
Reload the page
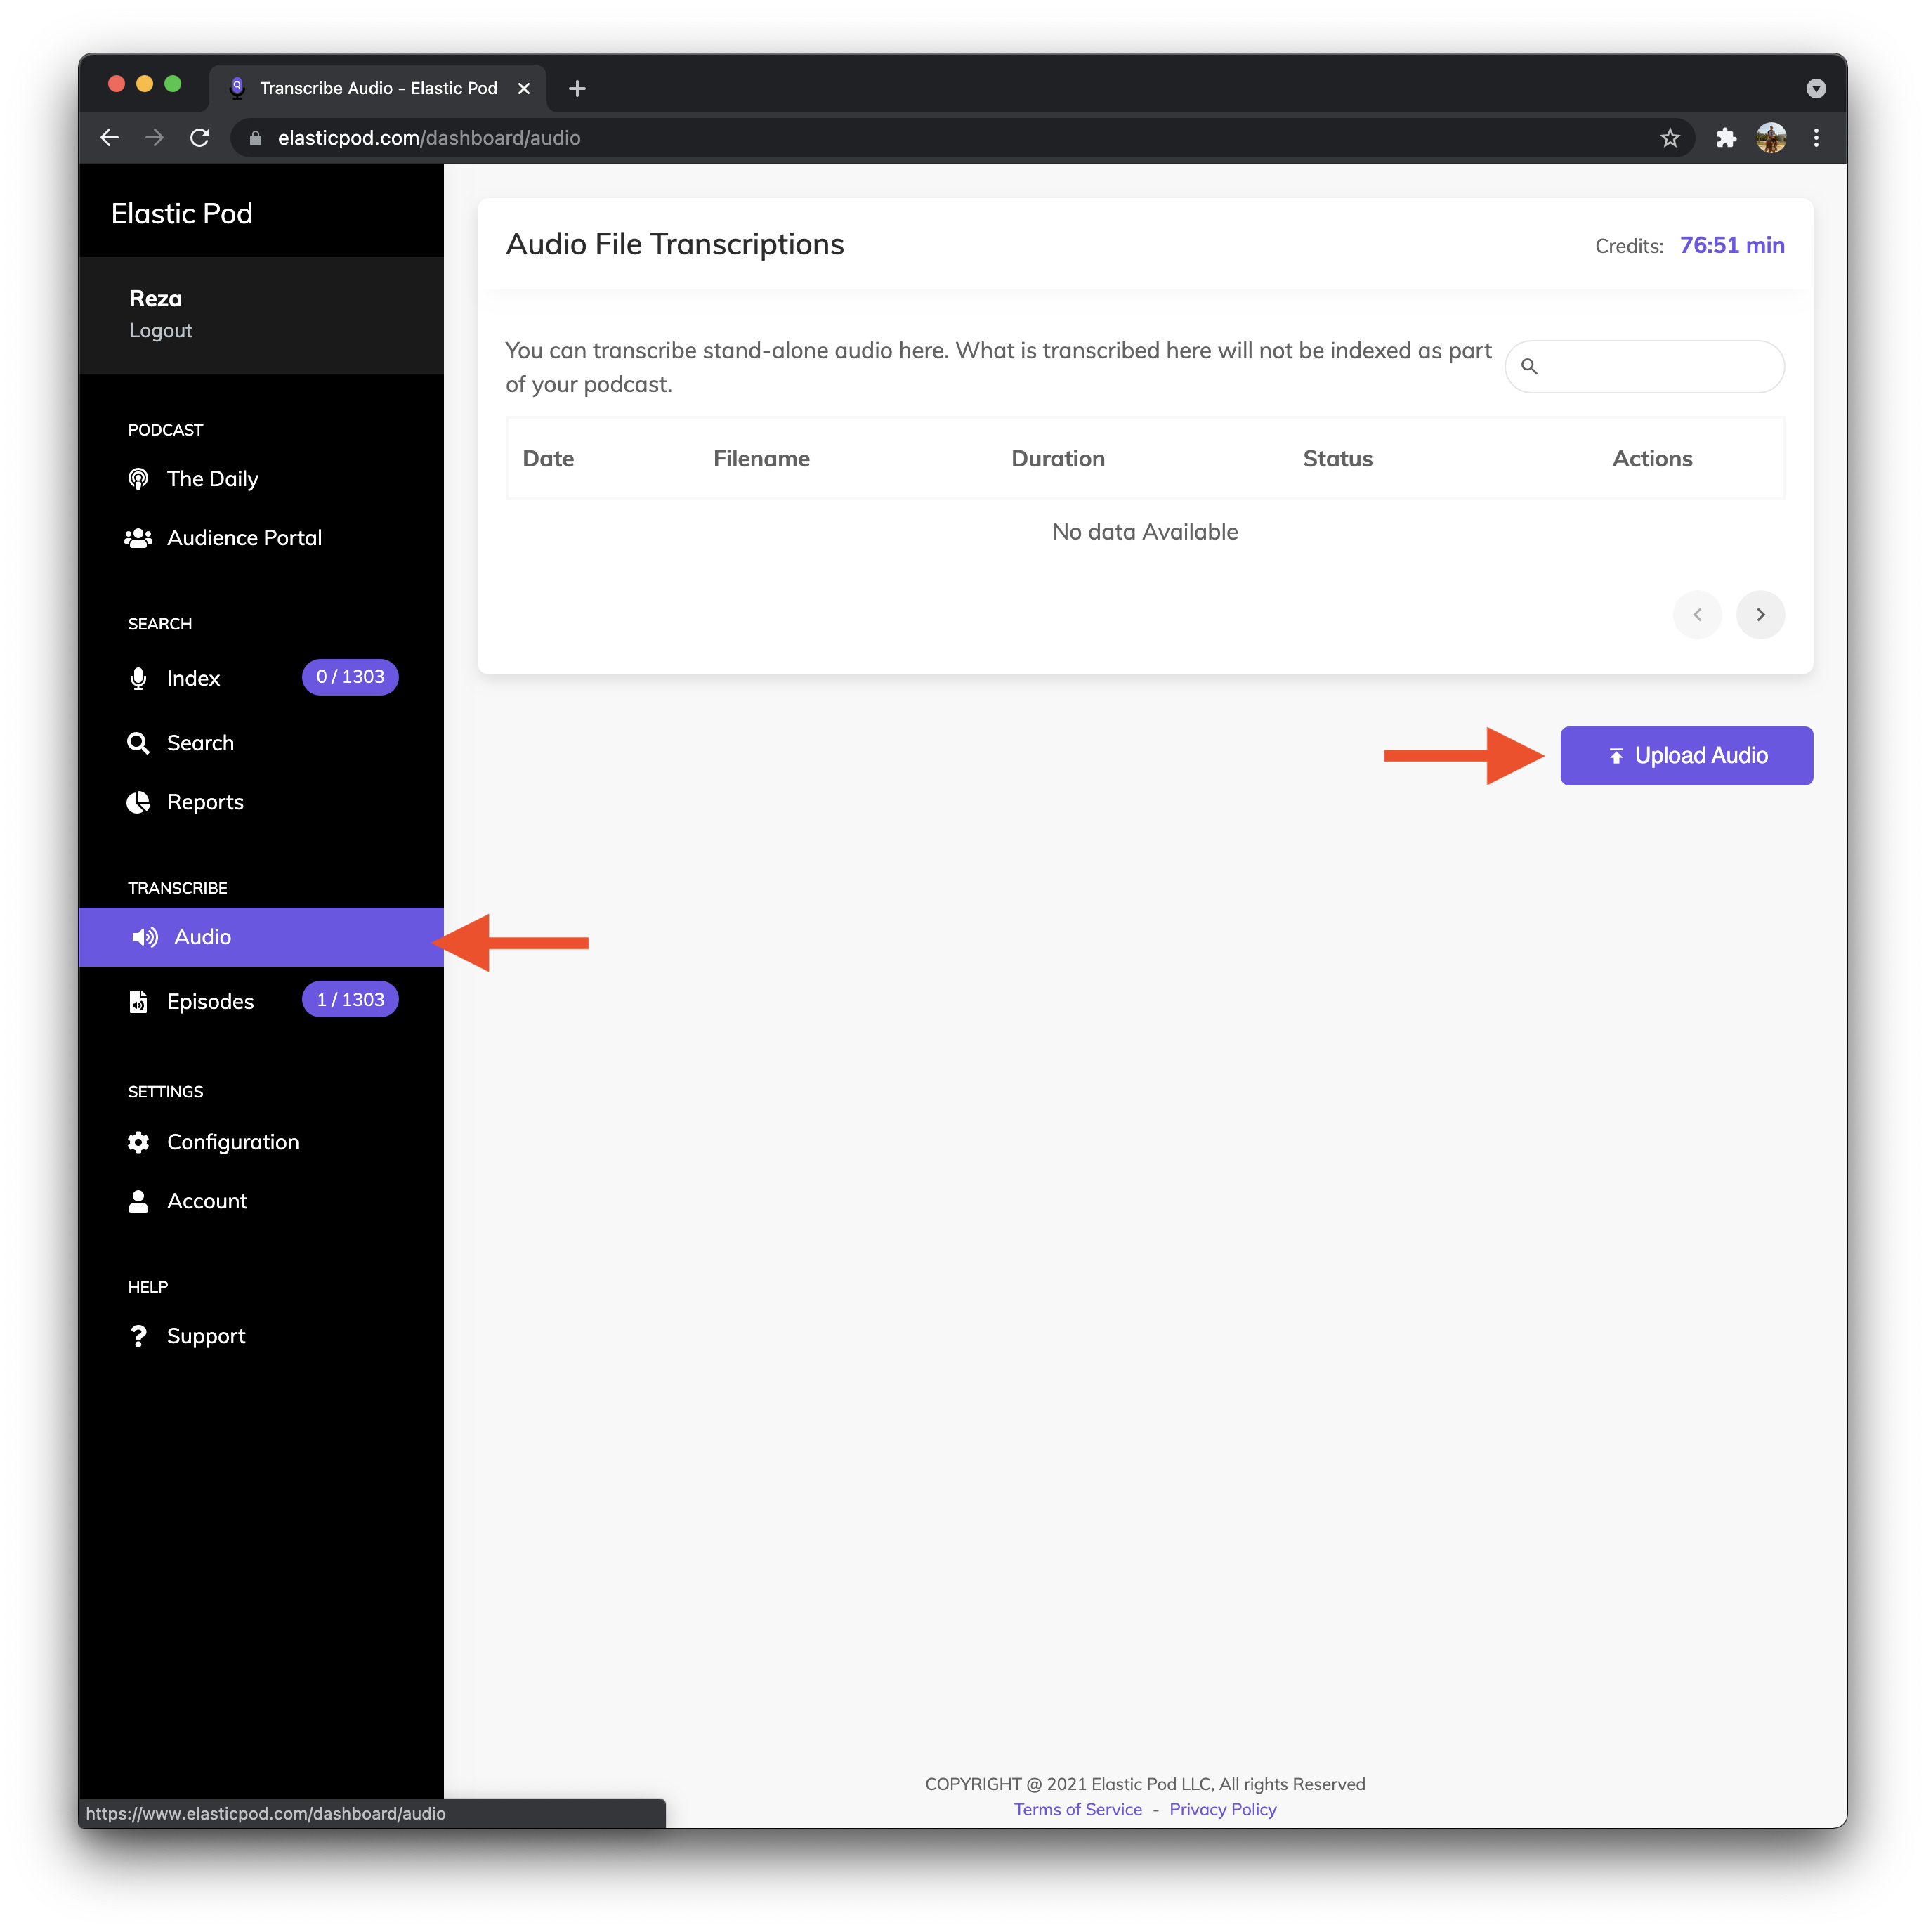(x=200, y=138)
